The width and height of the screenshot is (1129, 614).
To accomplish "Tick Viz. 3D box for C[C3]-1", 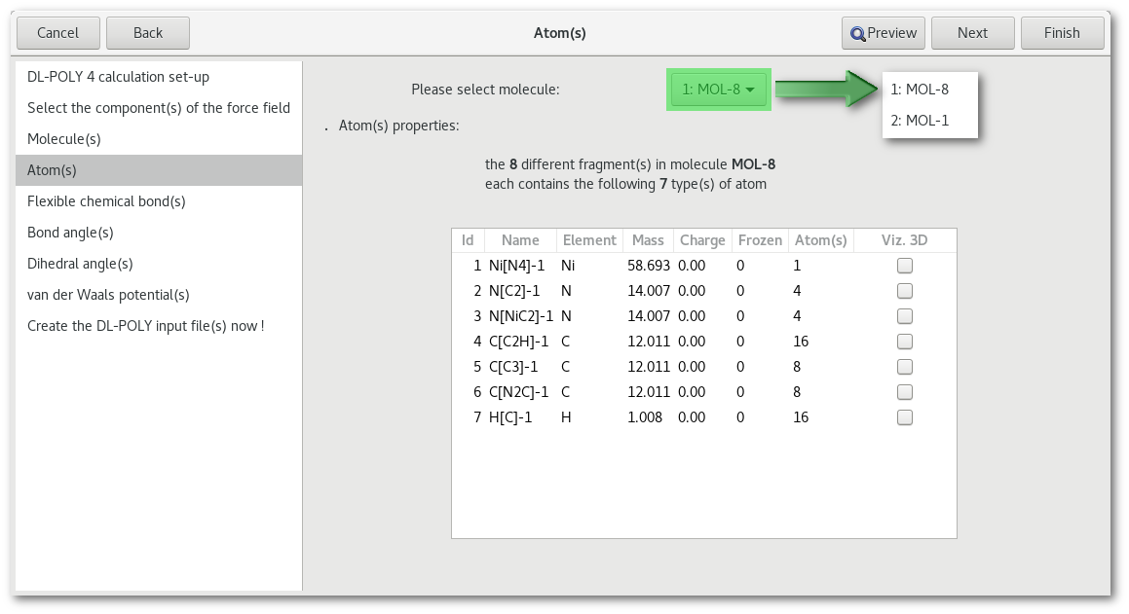I will pos(905,367).
